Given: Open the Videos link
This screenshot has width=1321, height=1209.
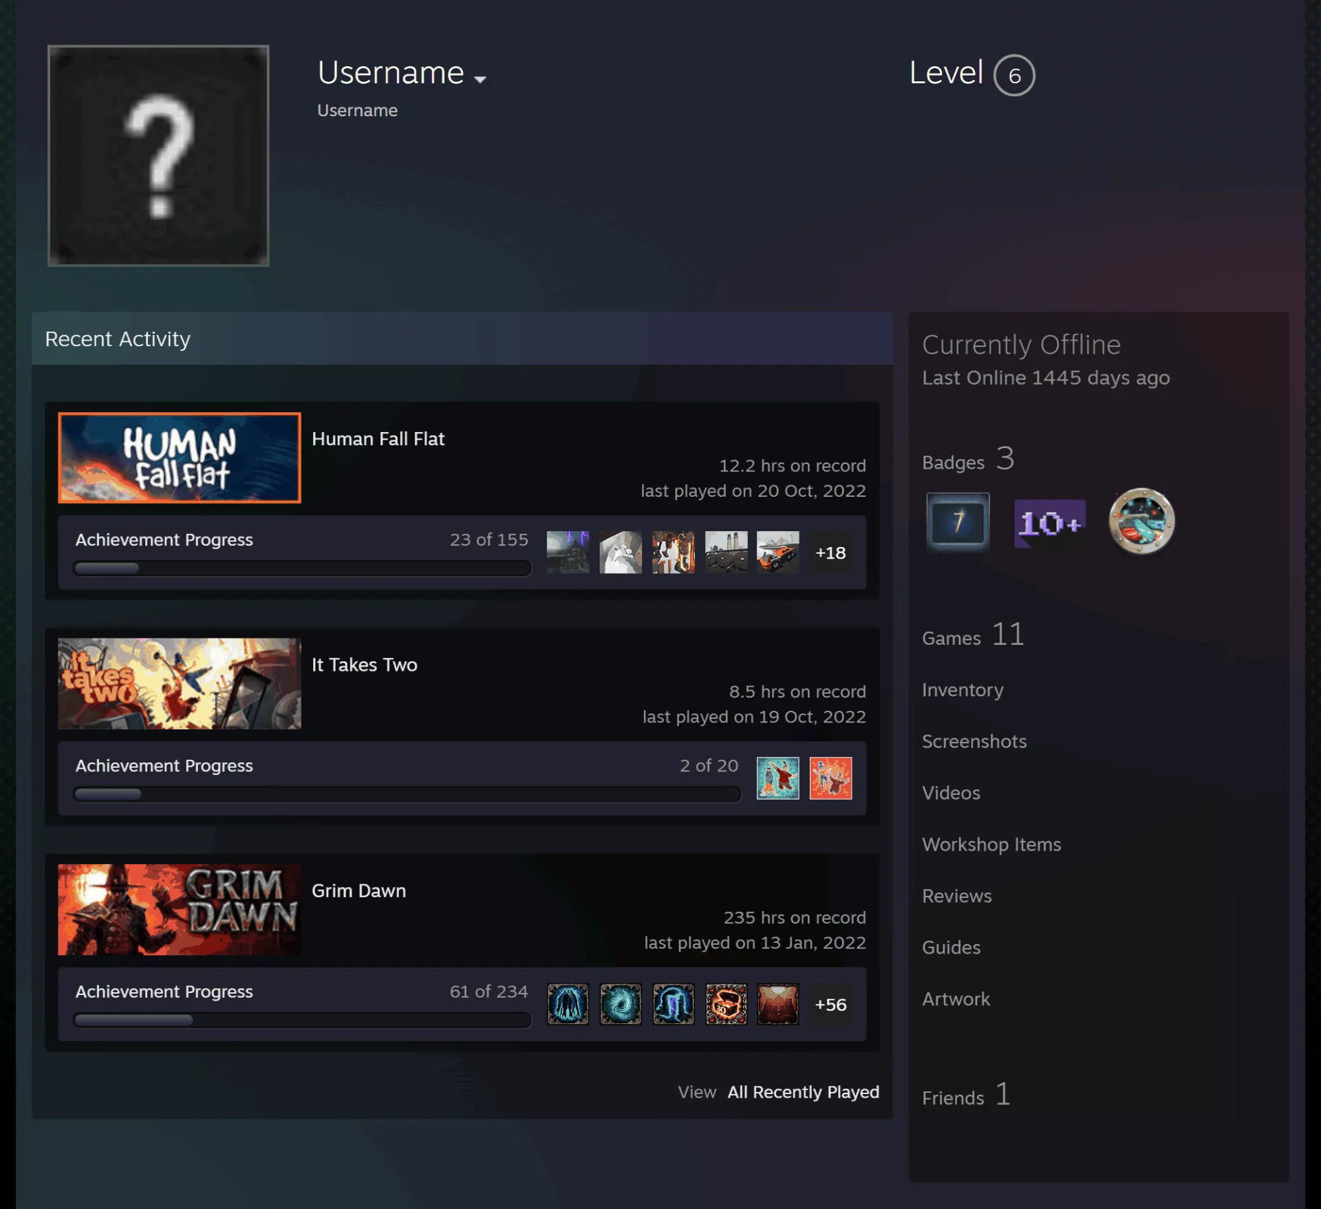Looking at the screenshot, I should (951, 793).
